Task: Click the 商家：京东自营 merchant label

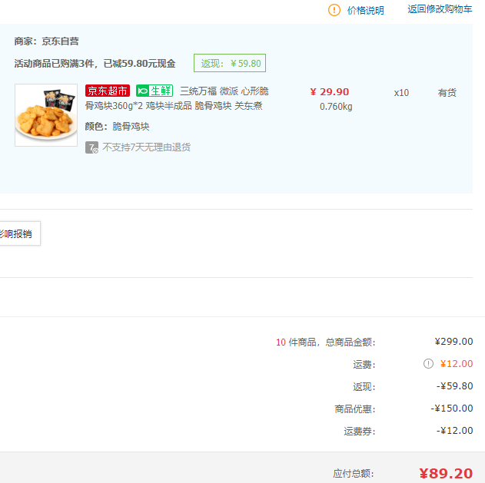Action: pos(46,41)
